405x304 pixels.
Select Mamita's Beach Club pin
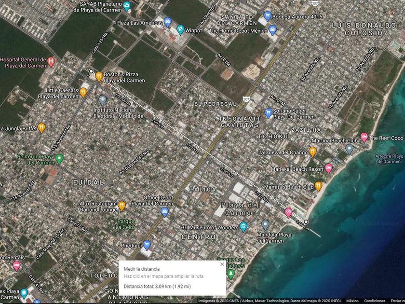pos(318,186)
